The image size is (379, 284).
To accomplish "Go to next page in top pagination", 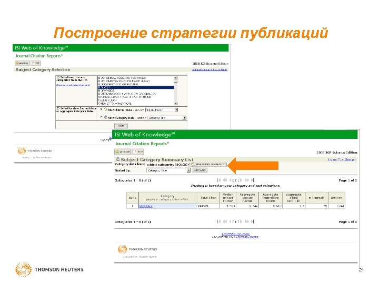I will [241, 180].
